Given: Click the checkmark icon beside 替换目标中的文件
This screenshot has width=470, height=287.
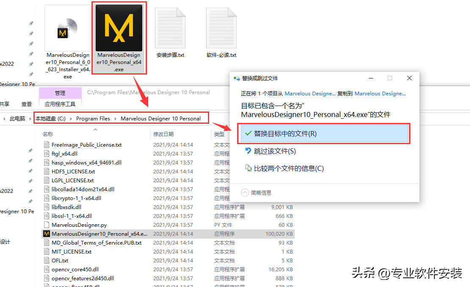Looking at the screenshot, I should click(x=248, y=133).
